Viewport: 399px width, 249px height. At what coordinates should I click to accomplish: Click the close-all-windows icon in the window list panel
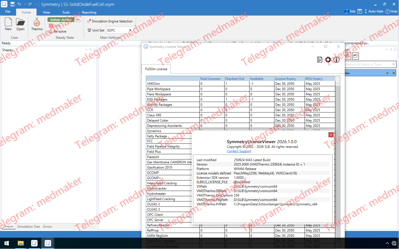pos(356,56)
